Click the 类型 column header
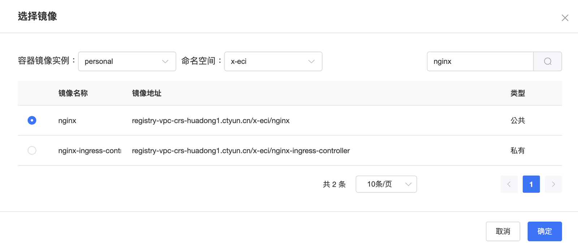578x248 pixels. click(x=517, y=93)
